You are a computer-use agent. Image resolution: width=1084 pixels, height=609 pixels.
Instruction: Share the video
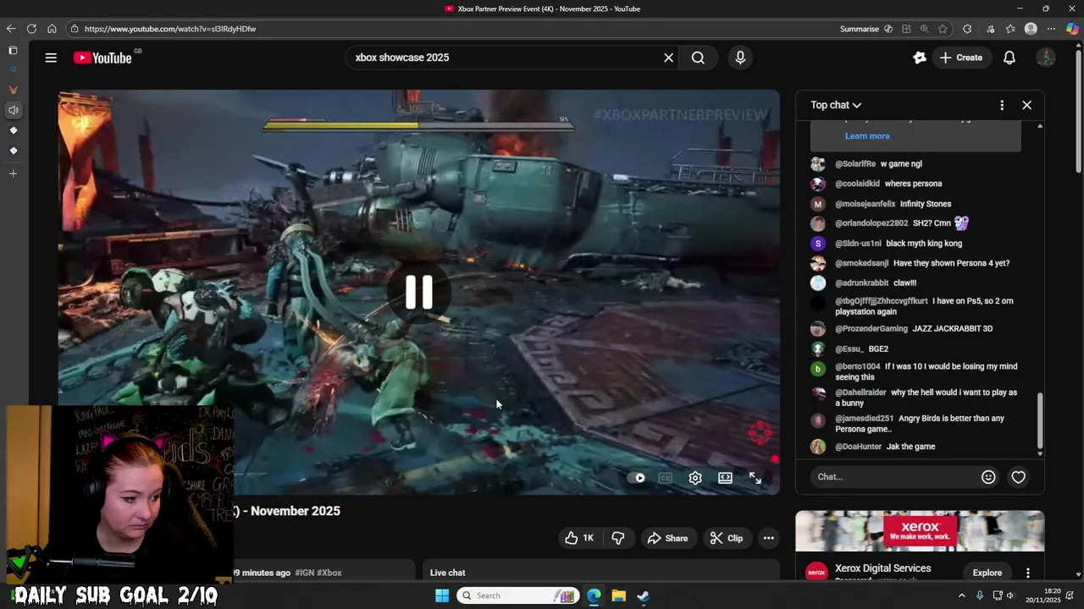667,538
